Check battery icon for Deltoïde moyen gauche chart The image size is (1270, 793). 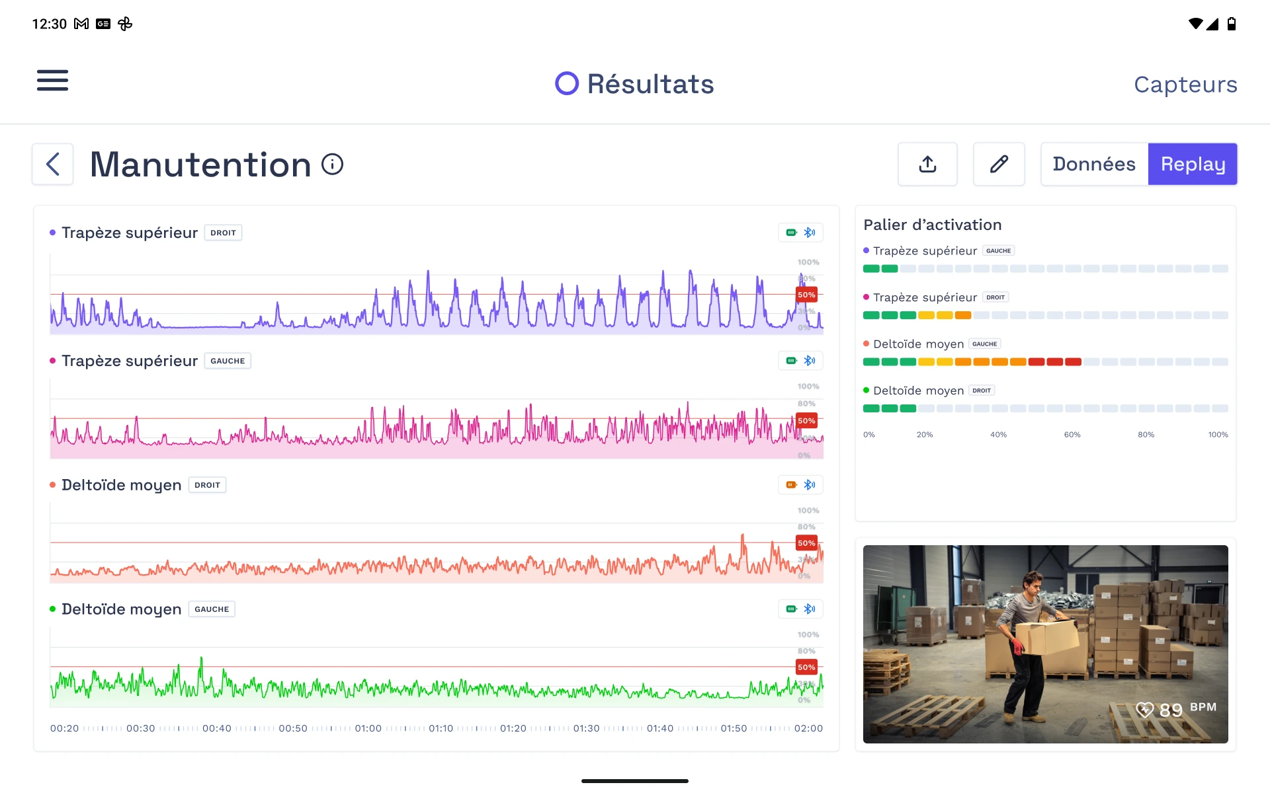(x=791, y=609)
